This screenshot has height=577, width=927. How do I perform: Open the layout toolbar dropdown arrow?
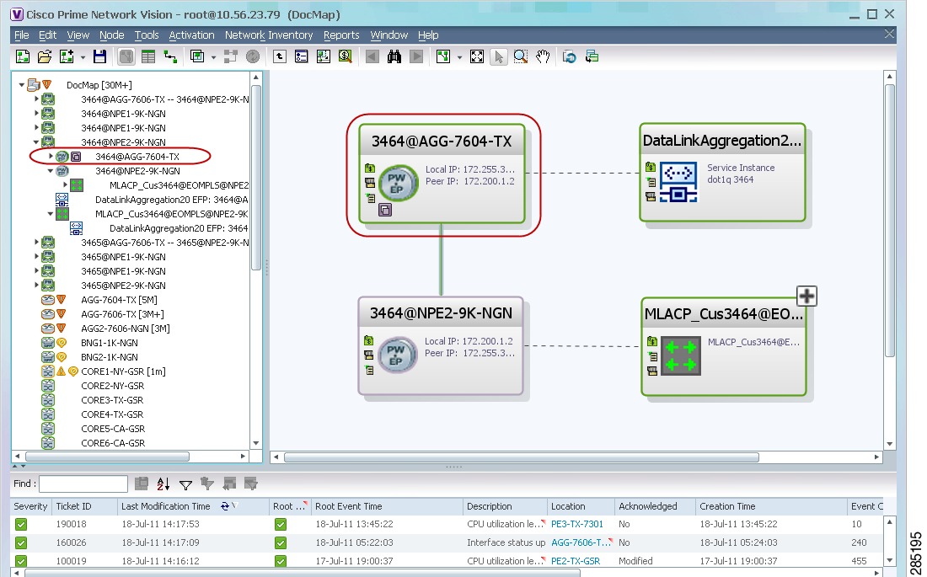click(x=459, y=57)
